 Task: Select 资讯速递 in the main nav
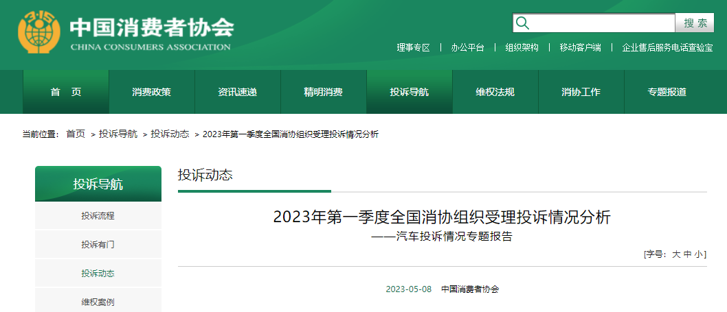coord(238,92)
